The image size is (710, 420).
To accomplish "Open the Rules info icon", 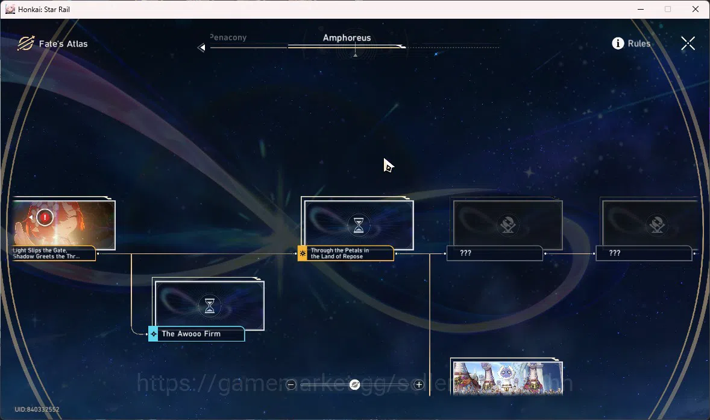I will (618, 43).
